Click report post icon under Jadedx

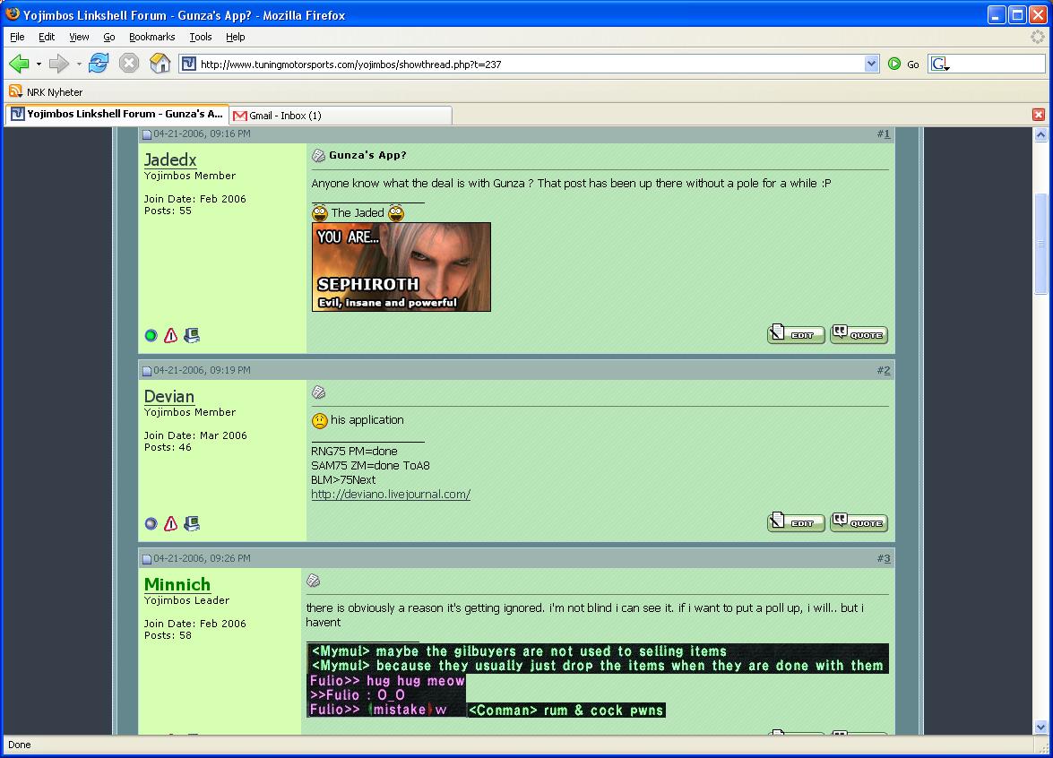tap(171, 336)
